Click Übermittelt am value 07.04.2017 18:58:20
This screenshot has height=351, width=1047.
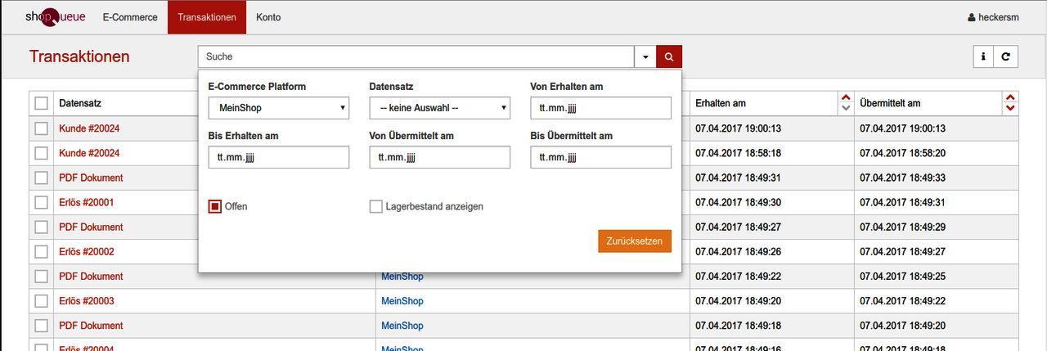[903, 153]
